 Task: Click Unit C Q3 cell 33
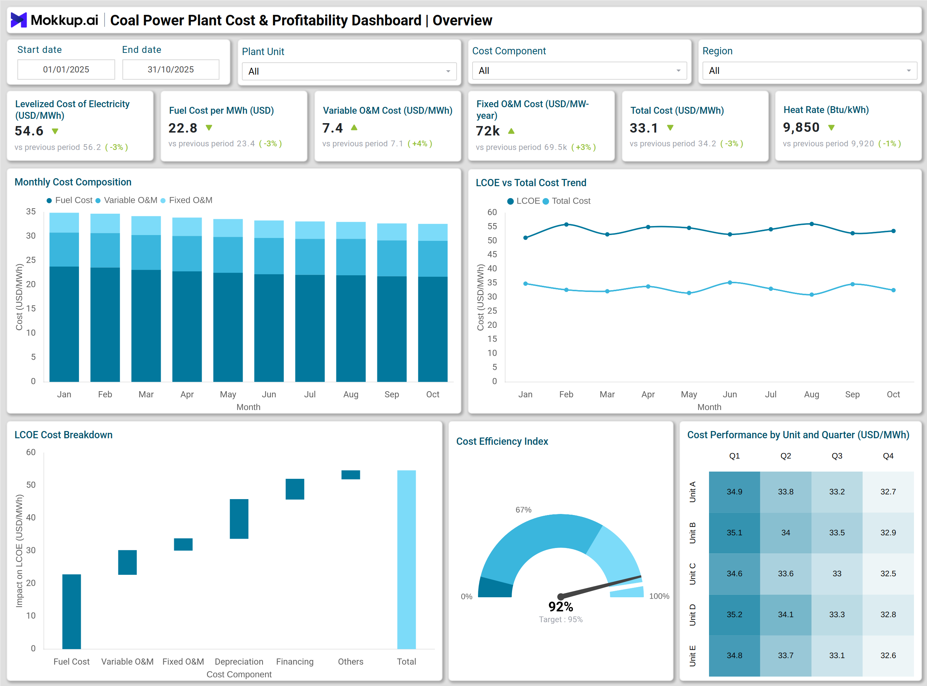tap(837, 574)
